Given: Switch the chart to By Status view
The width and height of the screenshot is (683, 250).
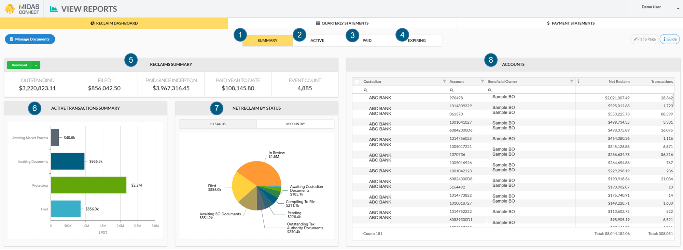Looking at the screenshot, I should (218, 124).
